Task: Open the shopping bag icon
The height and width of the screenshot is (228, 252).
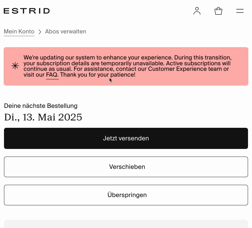Action: (x=218, y=11)
